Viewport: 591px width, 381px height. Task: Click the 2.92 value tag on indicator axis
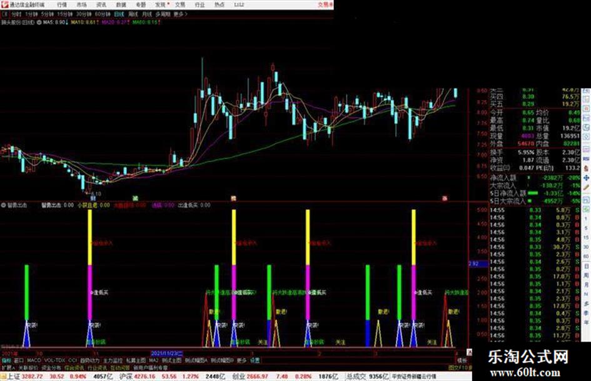coord(478,263)
